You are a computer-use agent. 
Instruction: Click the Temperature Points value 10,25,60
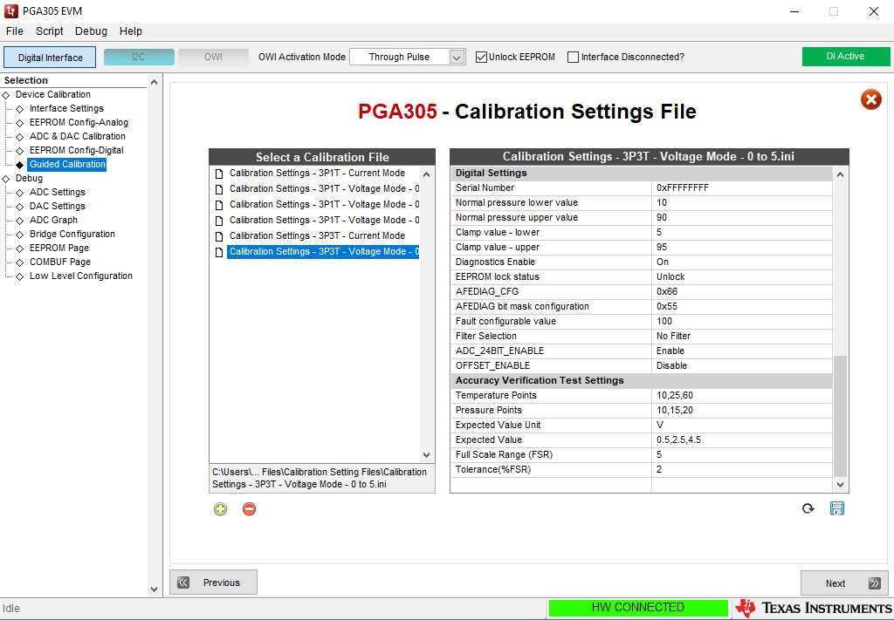click(x=675, y=395)
